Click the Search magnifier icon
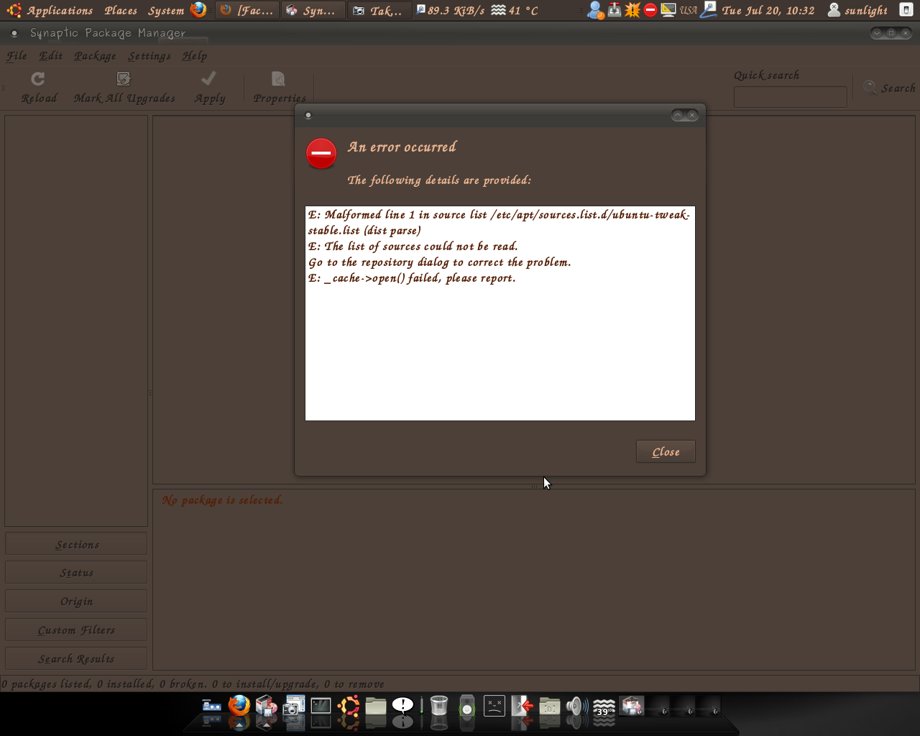The width and height of the screenshot is (920, 736). pyautogui.click(x=870, y=87)
